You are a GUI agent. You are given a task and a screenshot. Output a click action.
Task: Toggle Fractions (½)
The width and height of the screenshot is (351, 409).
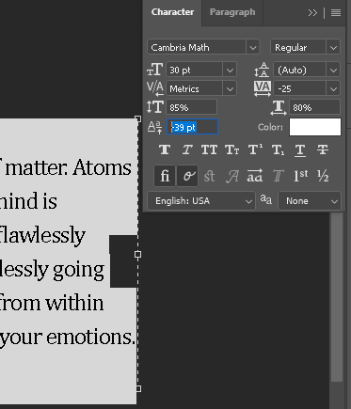(323, 176)
